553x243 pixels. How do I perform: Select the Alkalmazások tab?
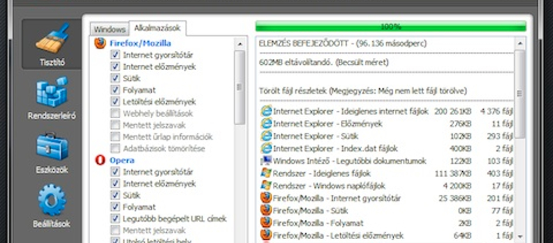coord(157,28)
